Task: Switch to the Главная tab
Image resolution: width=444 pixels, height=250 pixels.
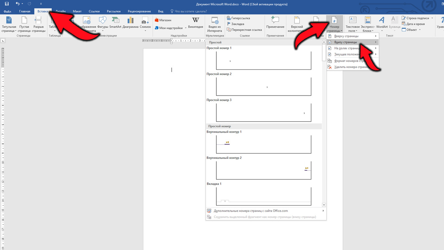Action: [x=25, y=11]
